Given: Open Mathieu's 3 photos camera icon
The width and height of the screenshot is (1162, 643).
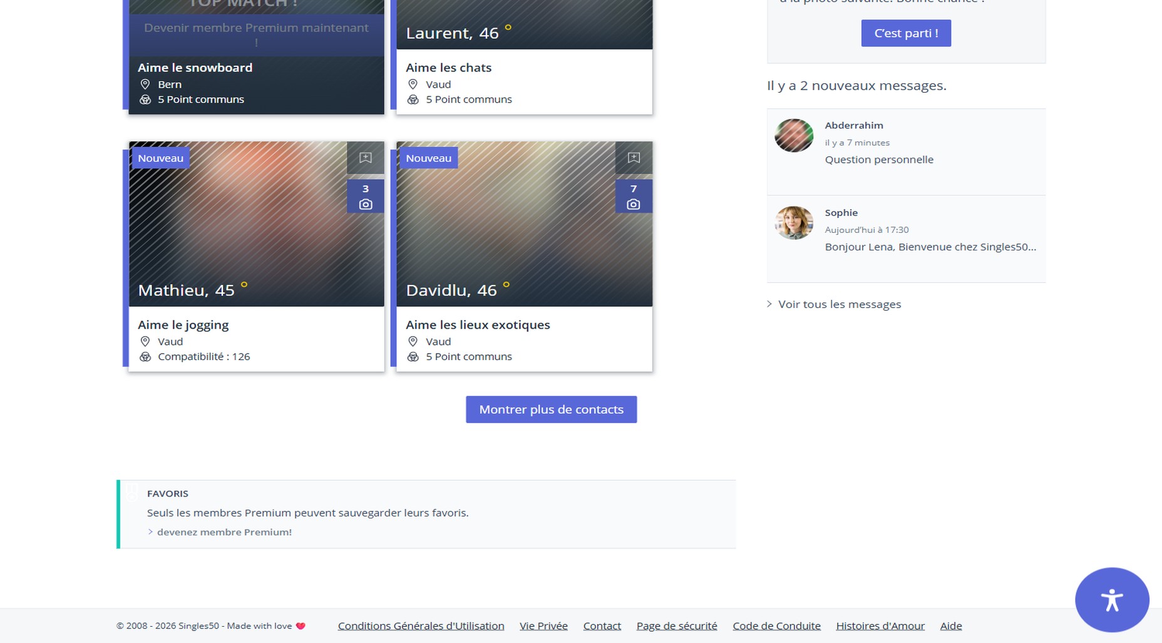Looking at the screenshot, I should pos(366,197).
